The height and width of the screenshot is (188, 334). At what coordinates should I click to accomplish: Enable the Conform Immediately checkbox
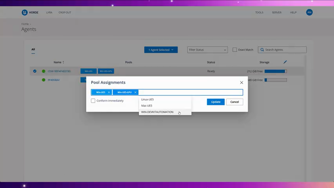tap(93, 101)
